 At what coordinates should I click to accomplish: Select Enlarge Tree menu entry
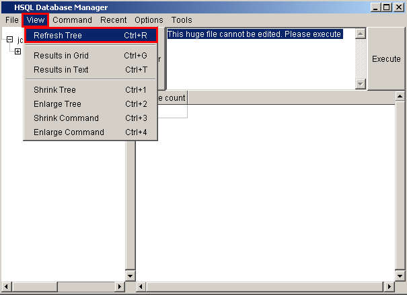click(90, 104)
